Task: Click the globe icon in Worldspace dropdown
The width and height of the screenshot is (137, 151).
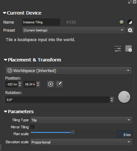Action: point(10,70)
